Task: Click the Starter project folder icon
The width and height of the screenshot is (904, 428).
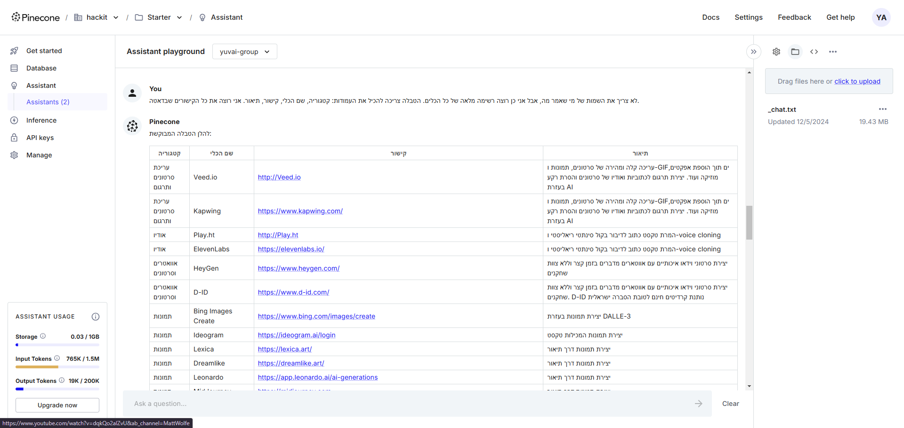Action: pyautogui.click(x=139, y=17)
